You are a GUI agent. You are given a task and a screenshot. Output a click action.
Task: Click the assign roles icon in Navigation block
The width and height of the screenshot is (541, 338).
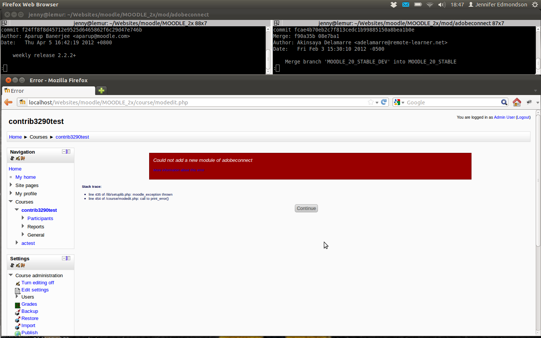(x=23, y=158)
